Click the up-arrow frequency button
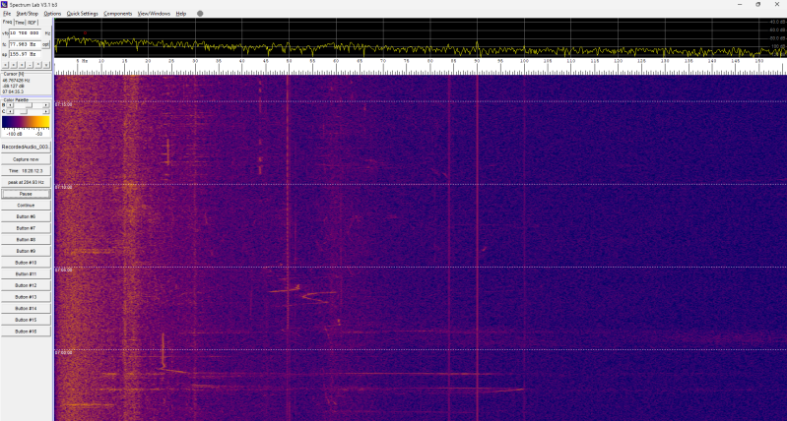Image resolution: width=787 pixels, height=421 pixels. click(37, 65)
